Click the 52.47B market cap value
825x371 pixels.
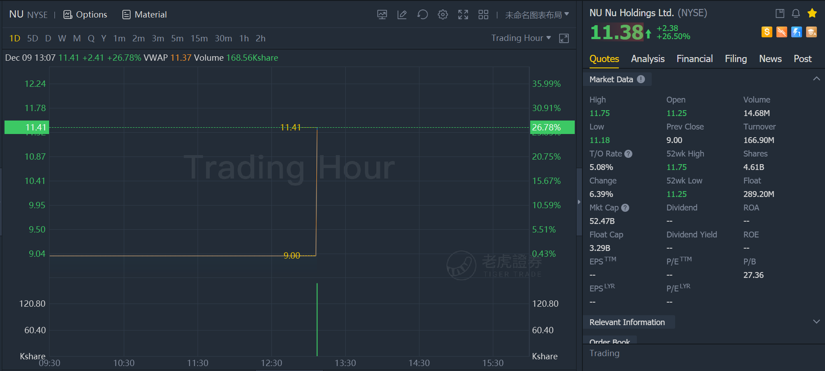click(602, 221)
